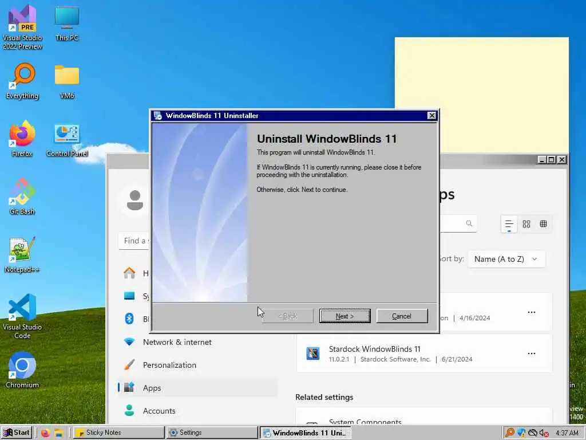Open more options for Stardock WindowBlinds 11
Screen dimensions: 586x440
point(532,353)
